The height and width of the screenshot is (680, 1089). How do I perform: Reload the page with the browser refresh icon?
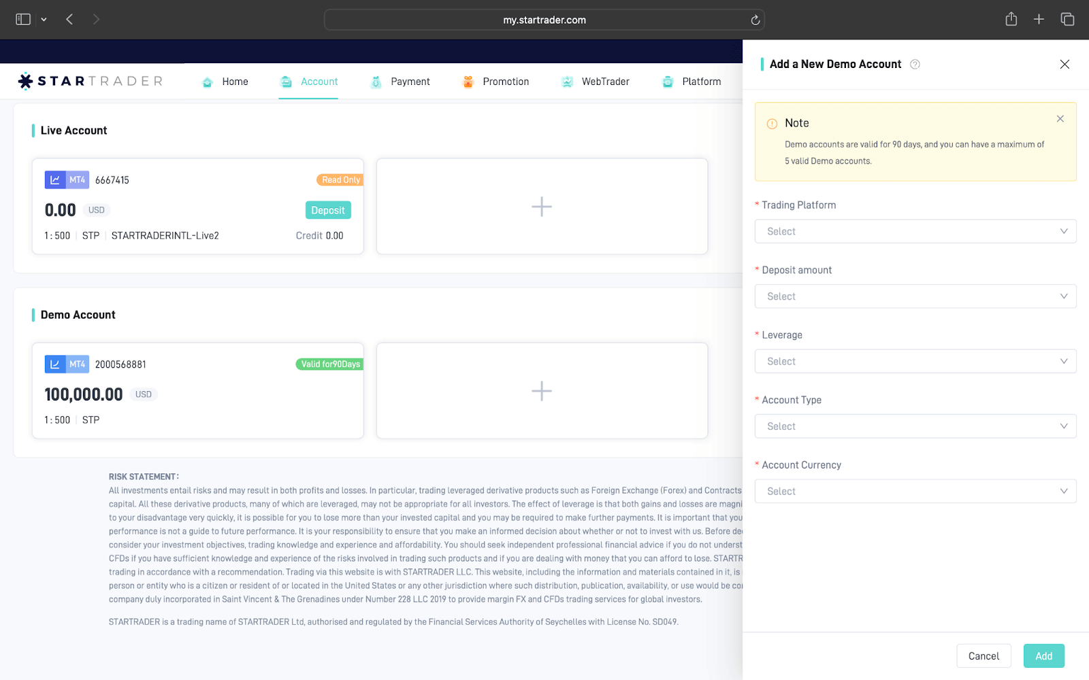[x=755, y=20]
